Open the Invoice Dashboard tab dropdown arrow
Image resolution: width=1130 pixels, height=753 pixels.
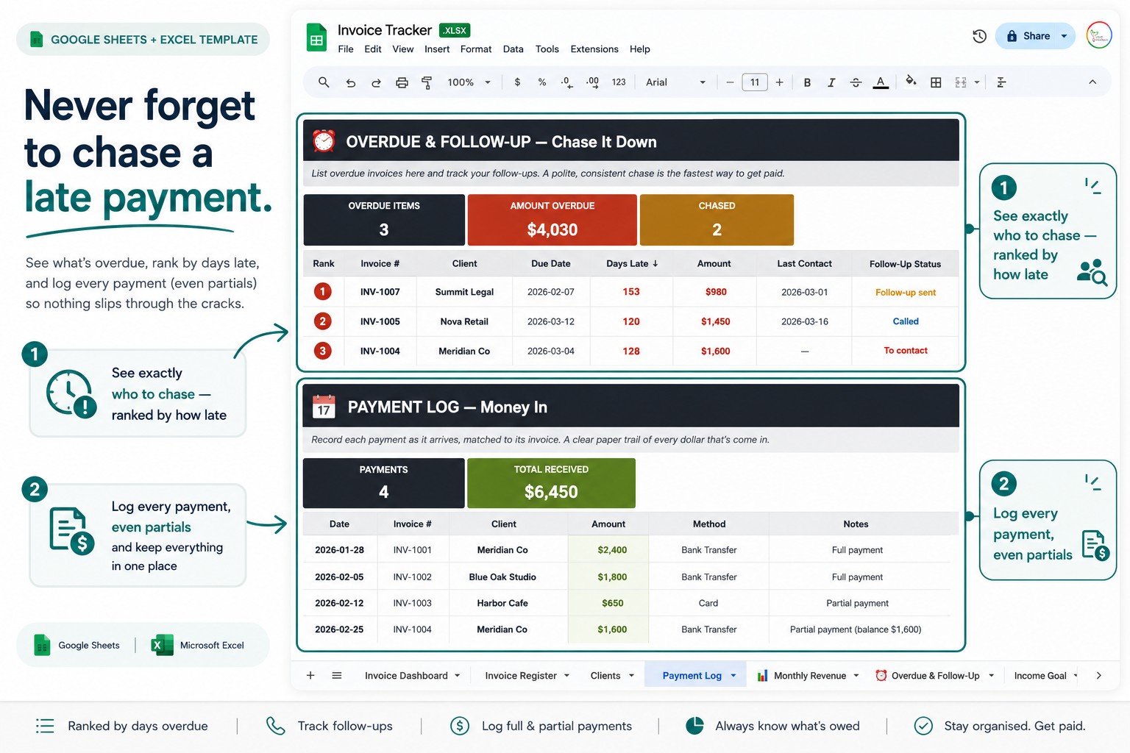pos(458,676)
